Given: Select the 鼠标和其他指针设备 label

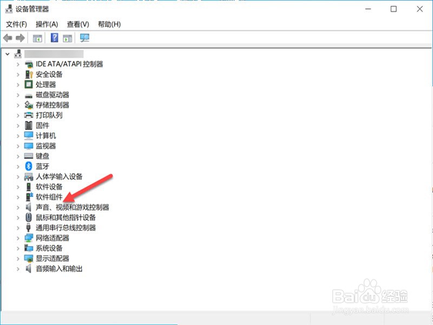Looking at the screenshot, I should tap(65, 218).
